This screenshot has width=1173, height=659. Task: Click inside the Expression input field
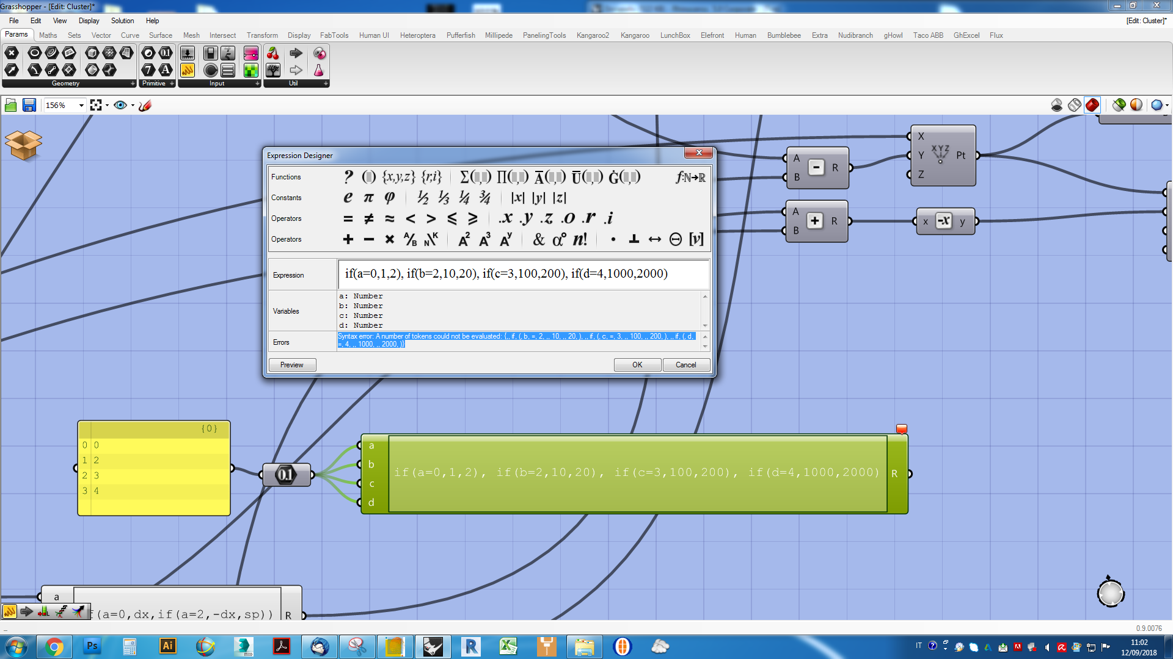[x=522, y=274]
